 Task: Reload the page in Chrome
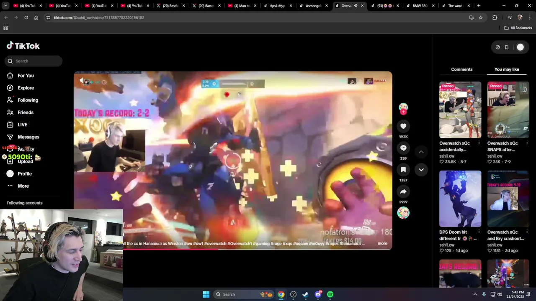tap(26, 18)
